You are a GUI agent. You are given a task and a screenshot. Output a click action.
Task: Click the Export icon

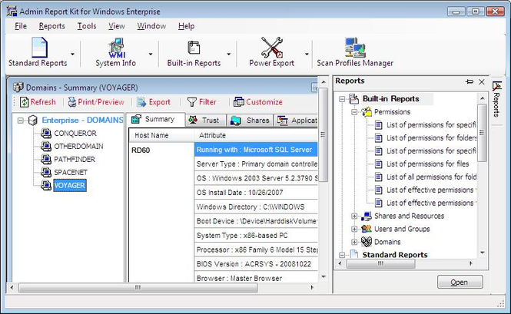(x=141, y=102)
